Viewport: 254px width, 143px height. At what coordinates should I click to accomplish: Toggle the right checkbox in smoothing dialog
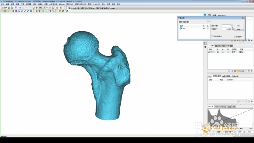(x=235, y=37)
